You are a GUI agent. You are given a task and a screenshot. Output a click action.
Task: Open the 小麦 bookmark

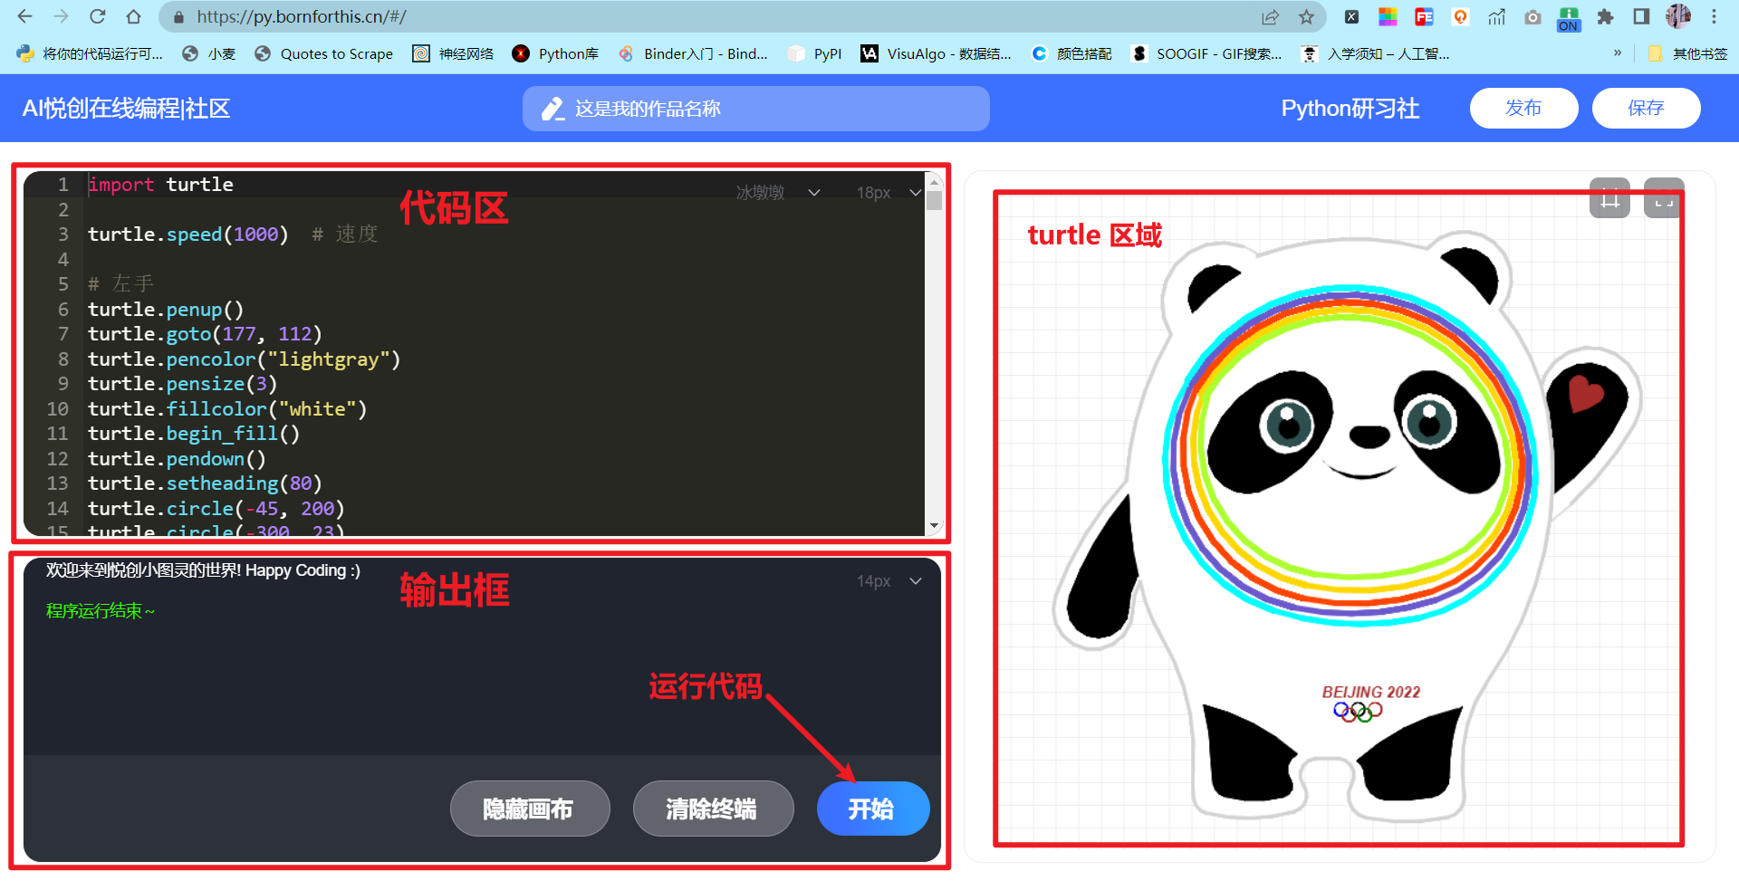[x=209, y=53]
